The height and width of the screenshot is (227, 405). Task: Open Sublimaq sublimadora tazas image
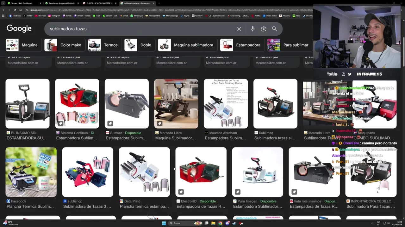(275, 103)
